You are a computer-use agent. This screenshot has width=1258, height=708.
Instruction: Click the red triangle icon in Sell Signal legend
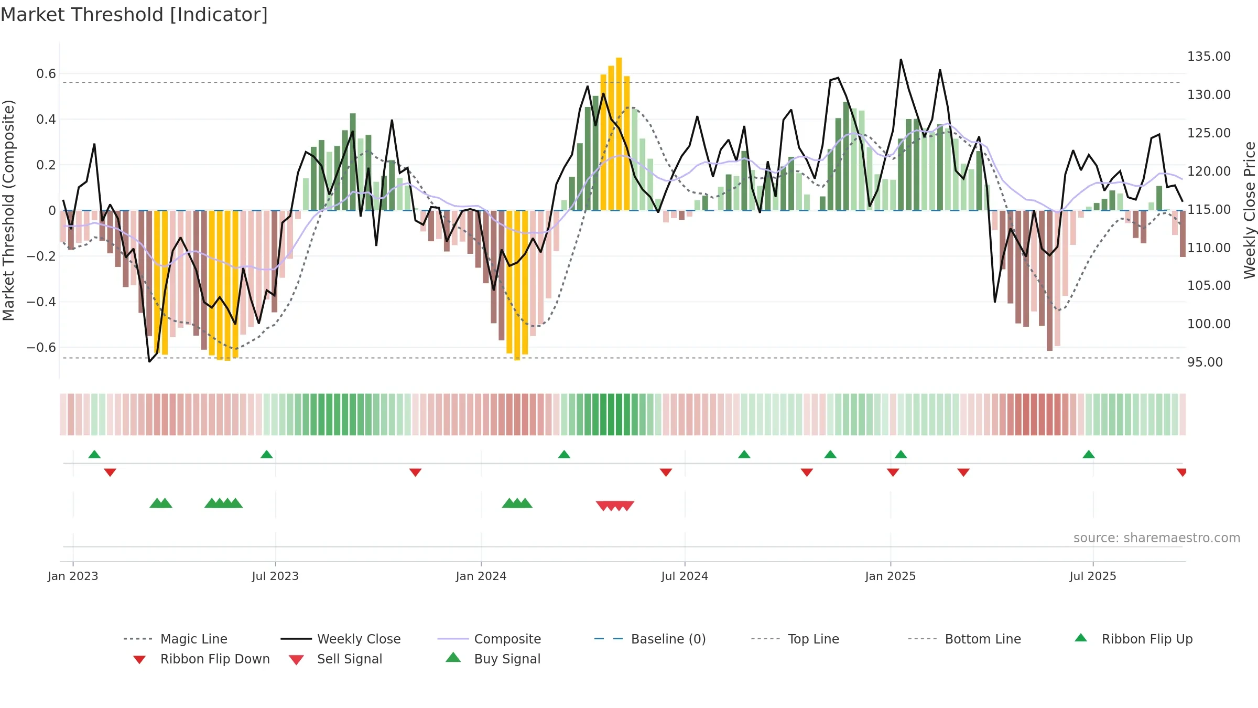coord(296,660)
